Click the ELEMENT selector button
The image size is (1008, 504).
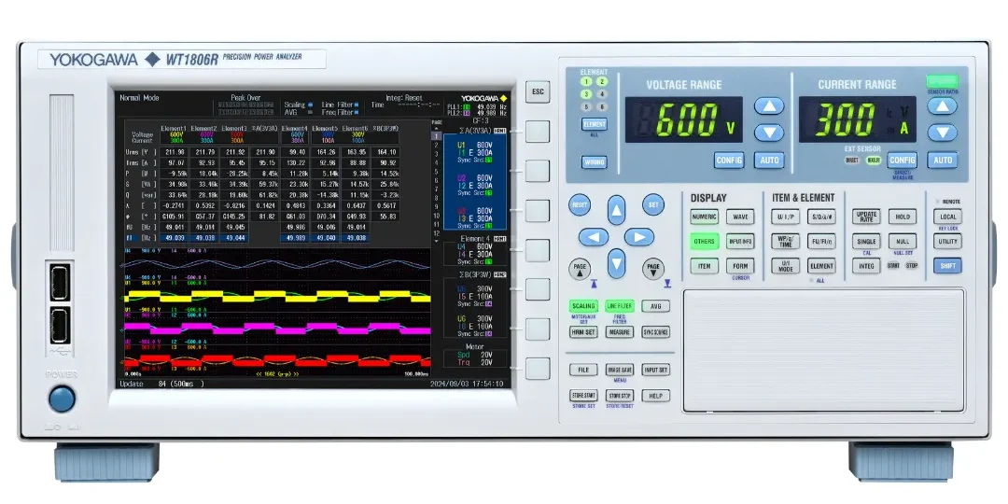tap(594, 125)
